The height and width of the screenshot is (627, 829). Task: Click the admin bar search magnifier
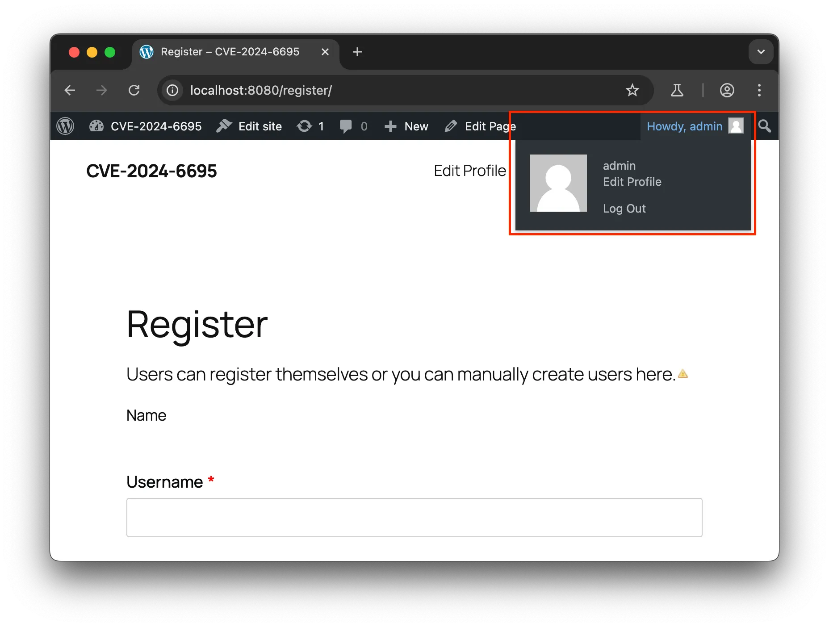point(765,126)
